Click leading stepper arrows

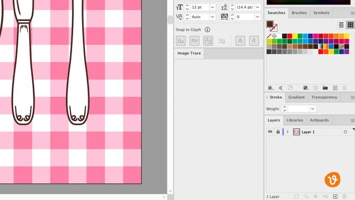click(x=232, y=7)
